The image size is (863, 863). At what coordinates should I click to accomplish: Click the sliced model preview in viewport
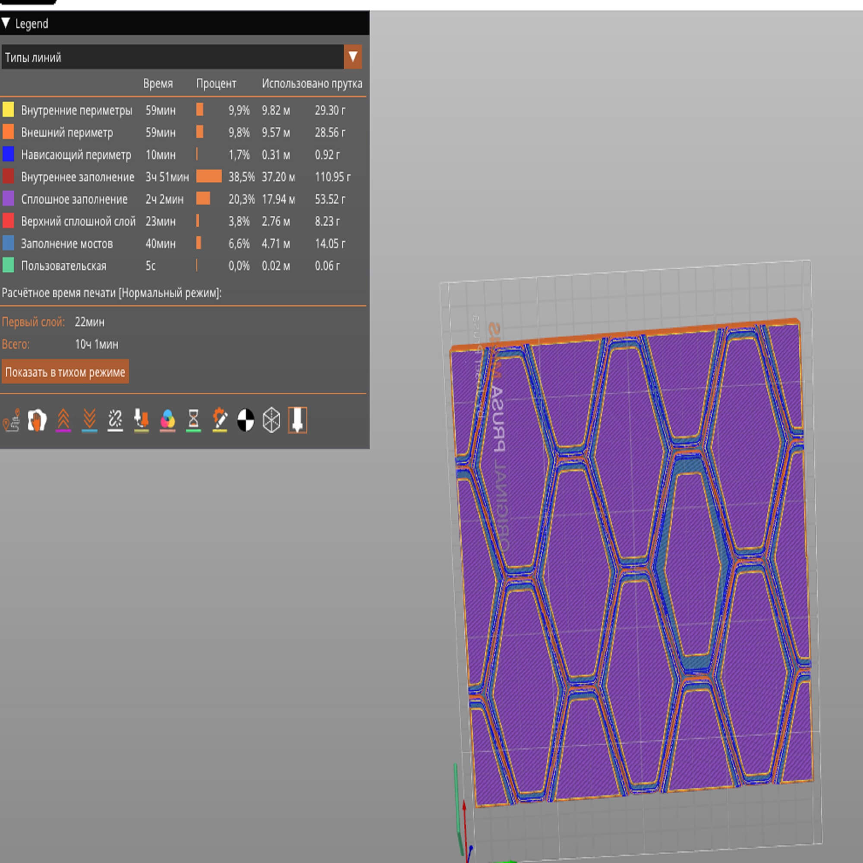click(x=632, y=563)
